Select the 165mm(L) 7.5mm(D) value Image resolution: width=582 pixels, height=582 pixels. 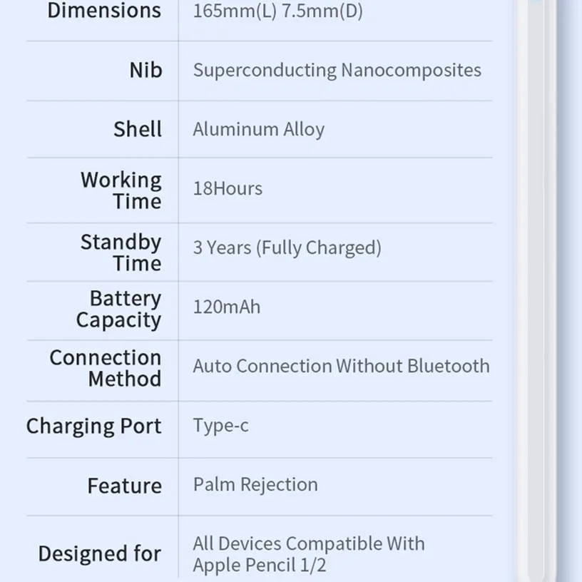278,11
